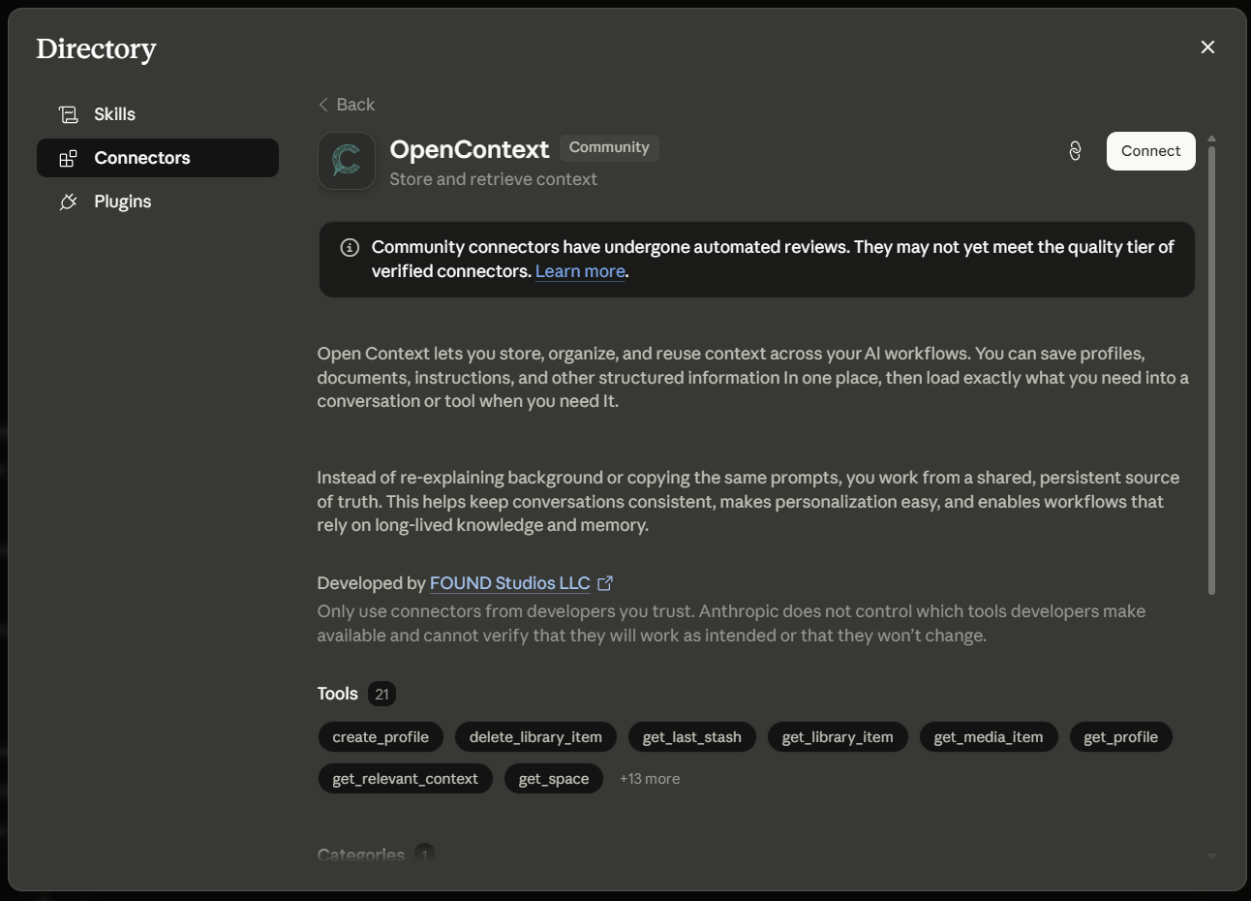Click the vertical scrollbar thumb

click(1211, 370)
